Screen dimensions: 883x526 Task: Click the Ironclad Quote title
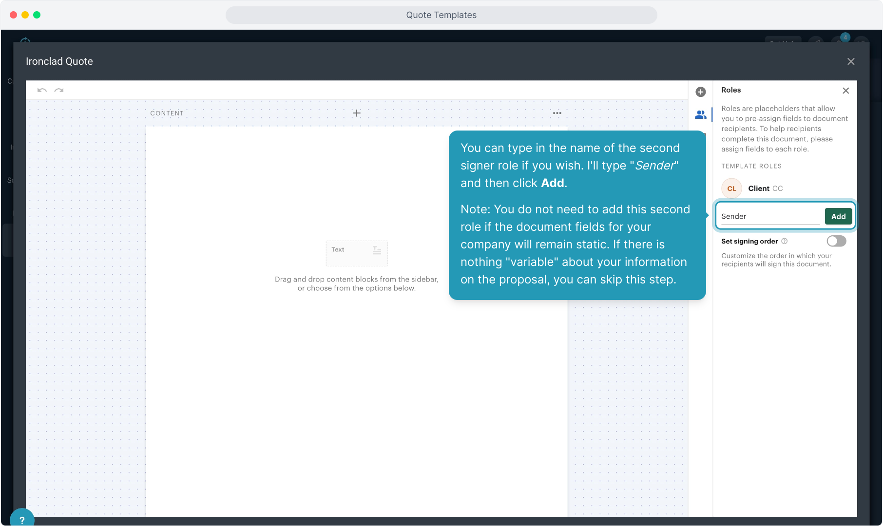click(x=59, y=61)
